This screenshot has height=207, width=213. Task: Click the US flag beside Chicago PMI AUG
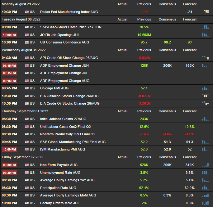pos(27,88)
